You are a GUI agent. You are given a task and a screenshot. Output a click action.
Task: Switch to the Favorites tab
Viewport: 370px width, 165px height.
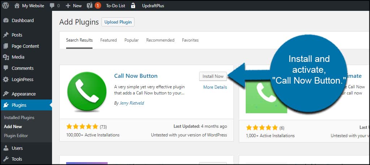[190, 40]
